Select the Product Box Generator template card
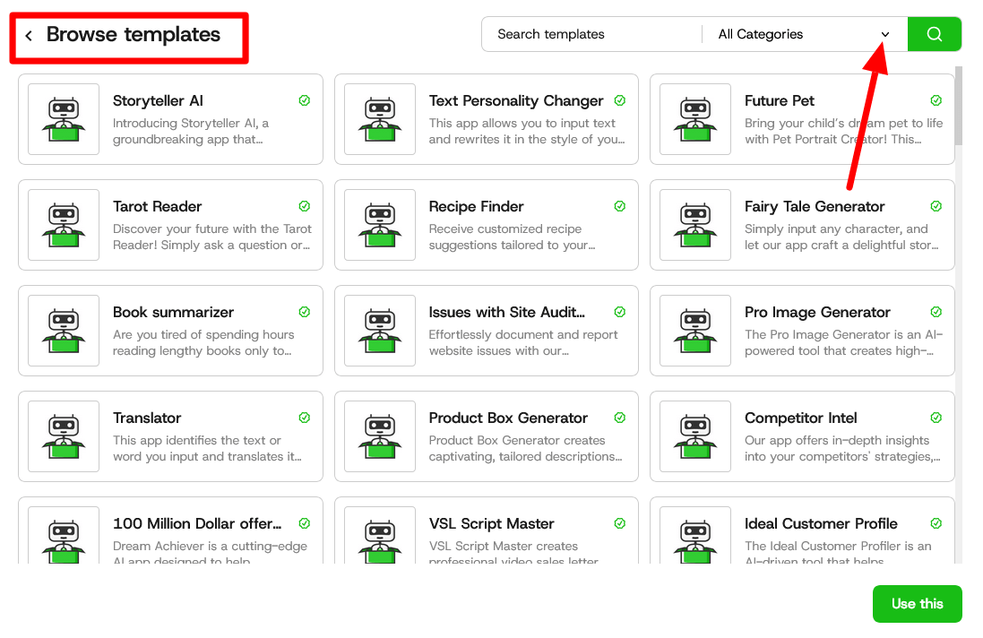The height and width of the screenshot is (638, 983). [486, 436]
